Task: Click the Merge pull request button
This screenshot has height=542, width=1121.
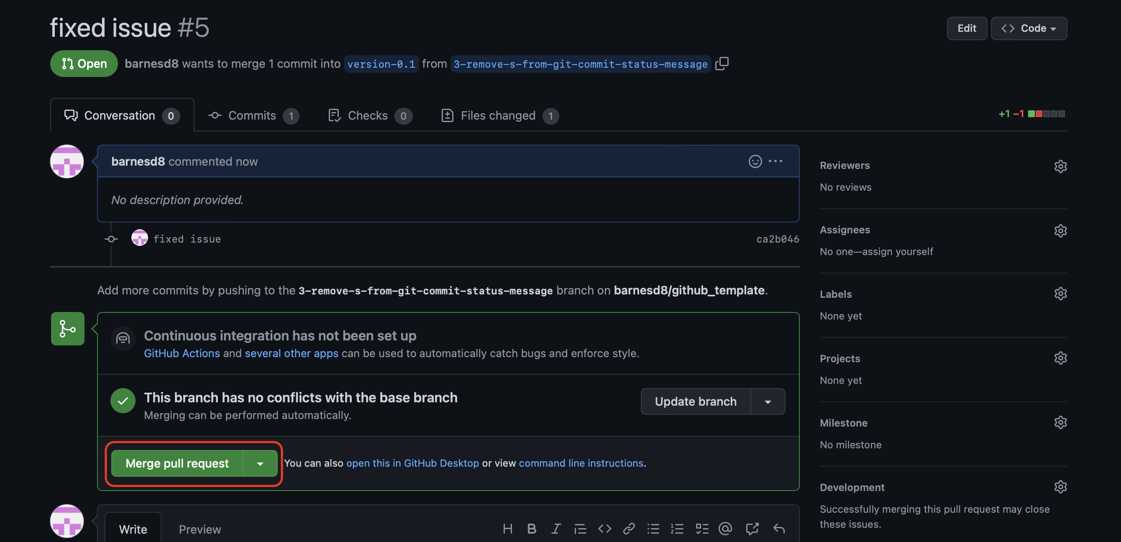Action: 177,464
